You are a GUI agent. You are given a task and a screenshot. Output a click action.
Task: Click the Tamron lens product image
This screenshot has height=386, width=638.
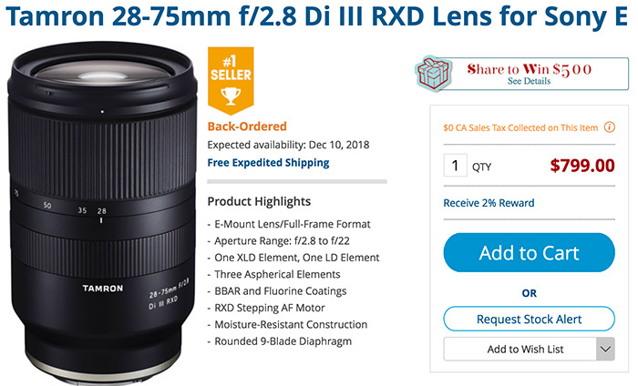point(102,213)
